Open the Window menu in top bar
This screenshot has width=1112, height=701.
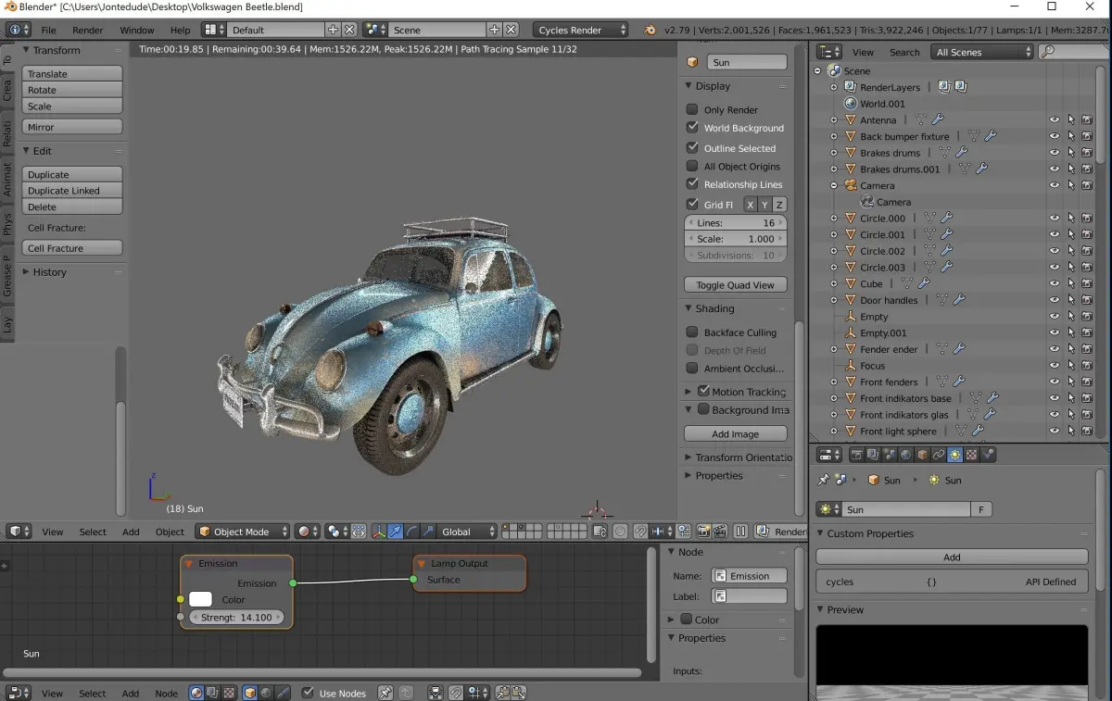(137, 31)
